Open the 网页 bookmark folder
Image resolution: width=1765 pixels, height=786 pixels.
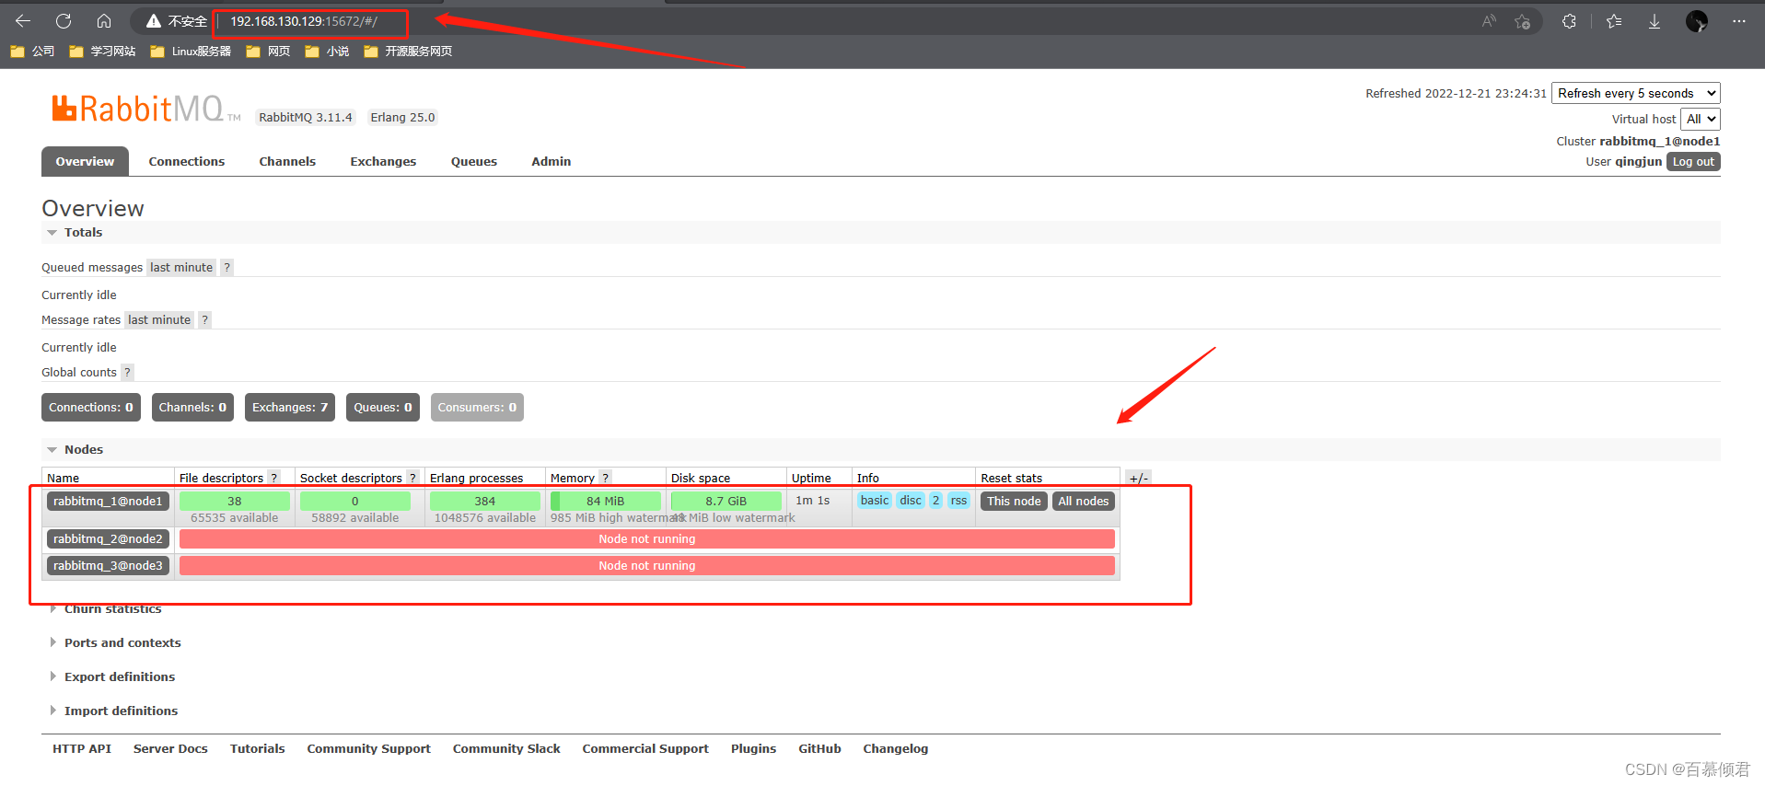coord(268,52)
